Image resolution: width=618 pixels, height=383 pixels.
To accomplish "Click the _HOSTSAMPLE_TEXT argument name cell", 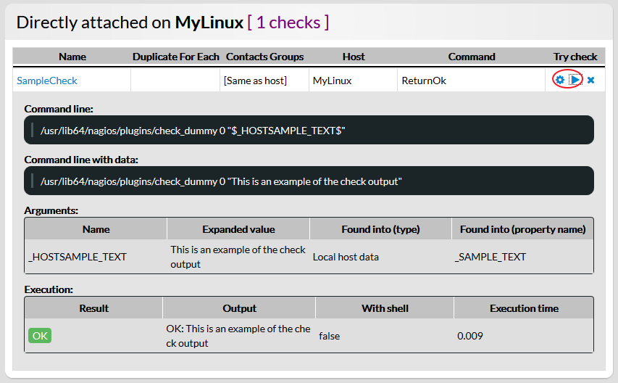I will click(x=78, y=257).
